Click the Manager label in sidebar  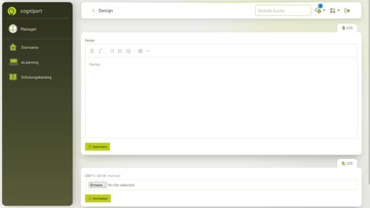29,29
